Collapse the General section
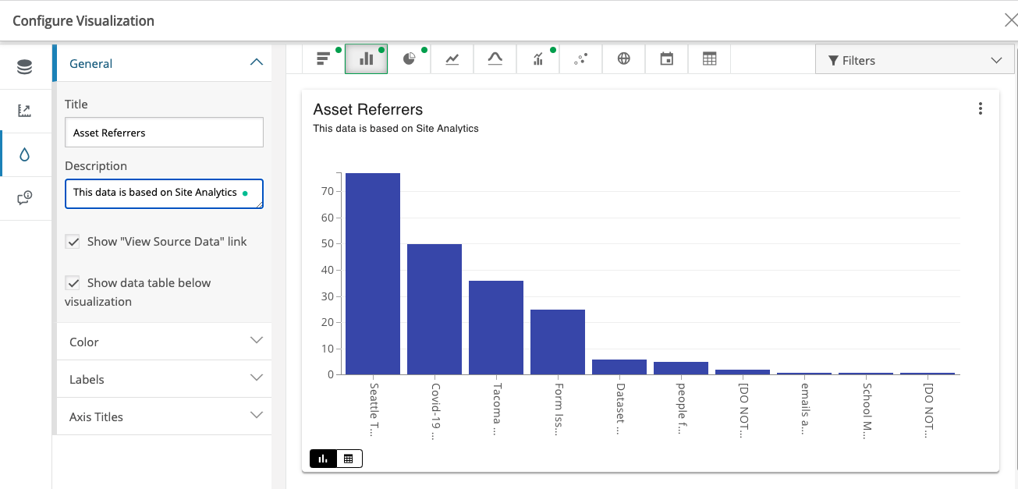 pyautogui.click(x=162, y=63)
